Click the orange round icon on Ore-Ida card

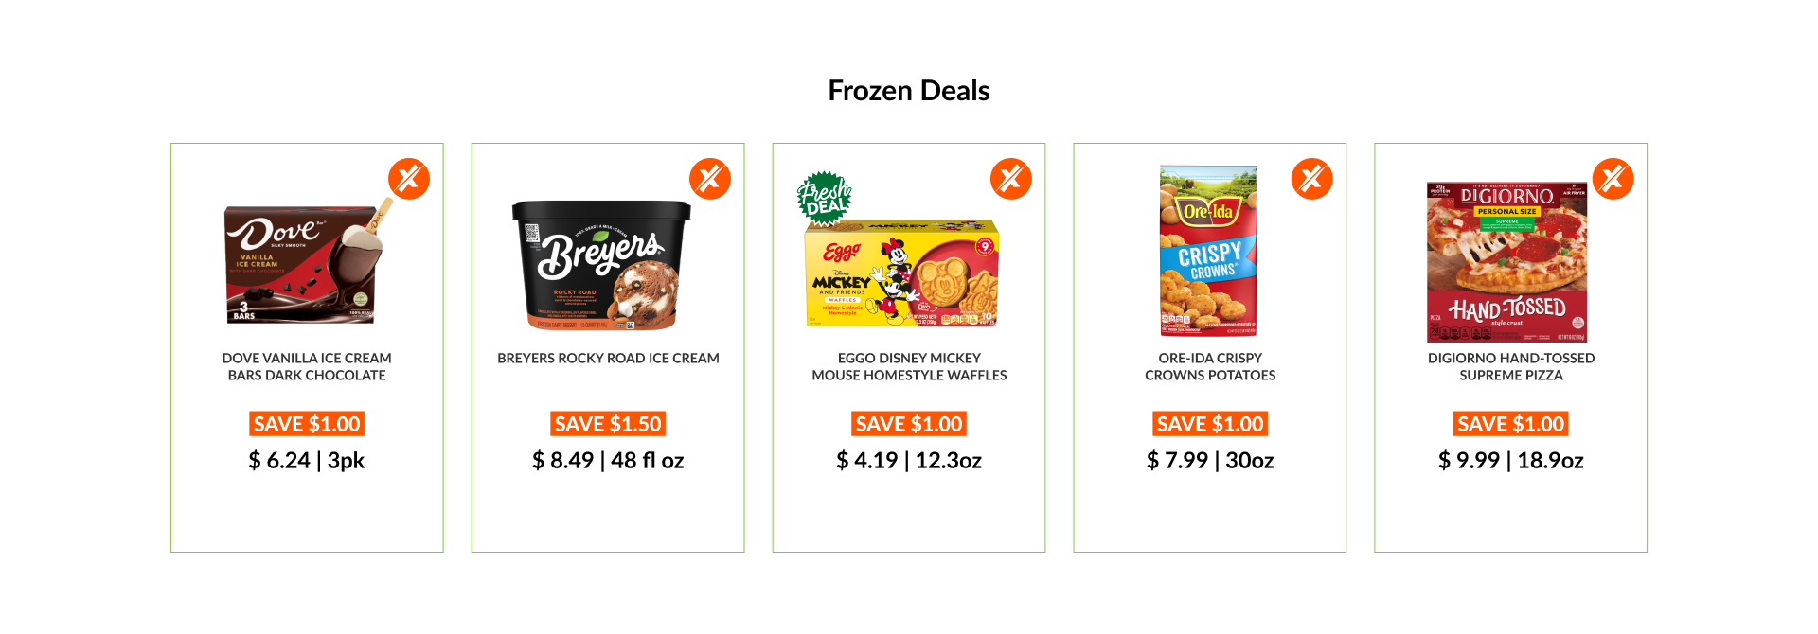pos(1312,179)
